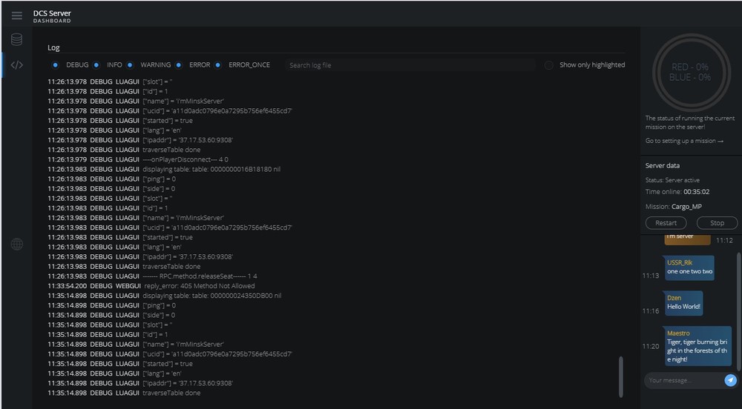This screenshot has width=742, height=409.
Task: Enable Show only highlighted option
Action: [x=549, y=65]
